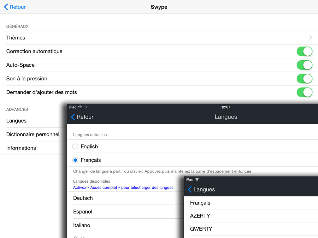Select the QWERTY layout

click(x=251, y=229)
